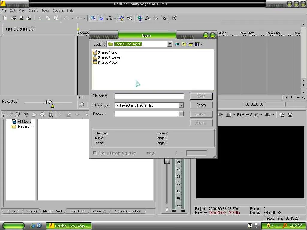307x230 pixels.
Task: Open the Preview (Auto) quality dropdown
Action: pos(261,115)
